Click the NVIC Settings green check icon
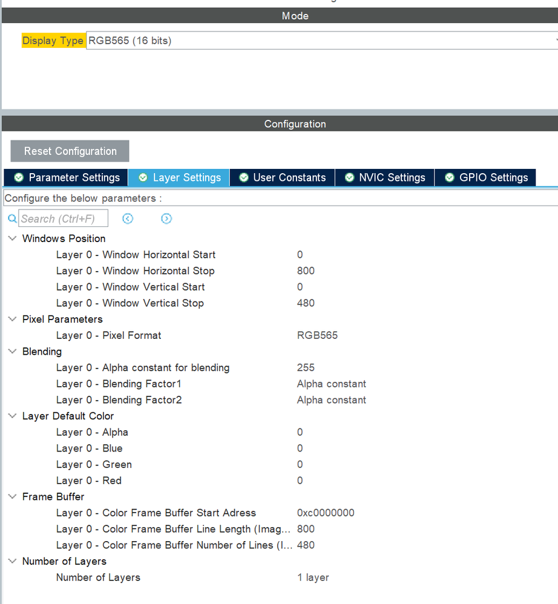 click(x=350, y=177)
